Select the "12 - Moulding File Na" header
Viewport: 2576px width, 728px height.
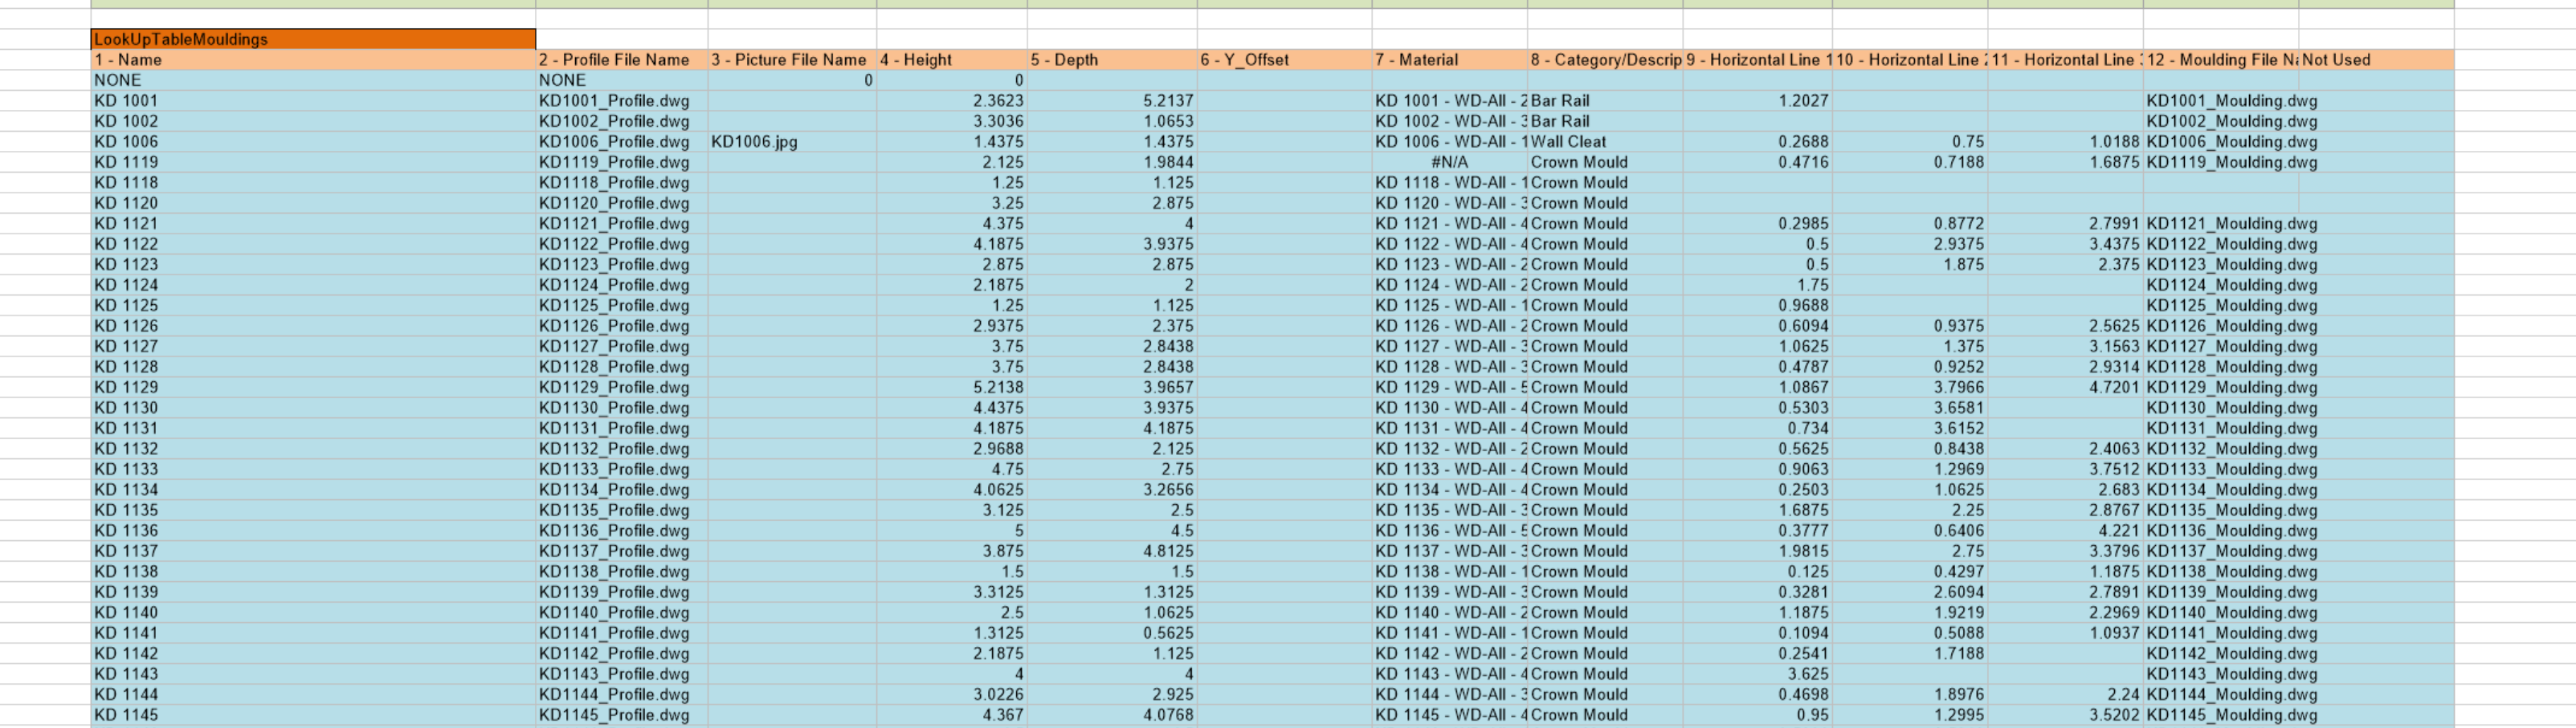[2221, 60]
